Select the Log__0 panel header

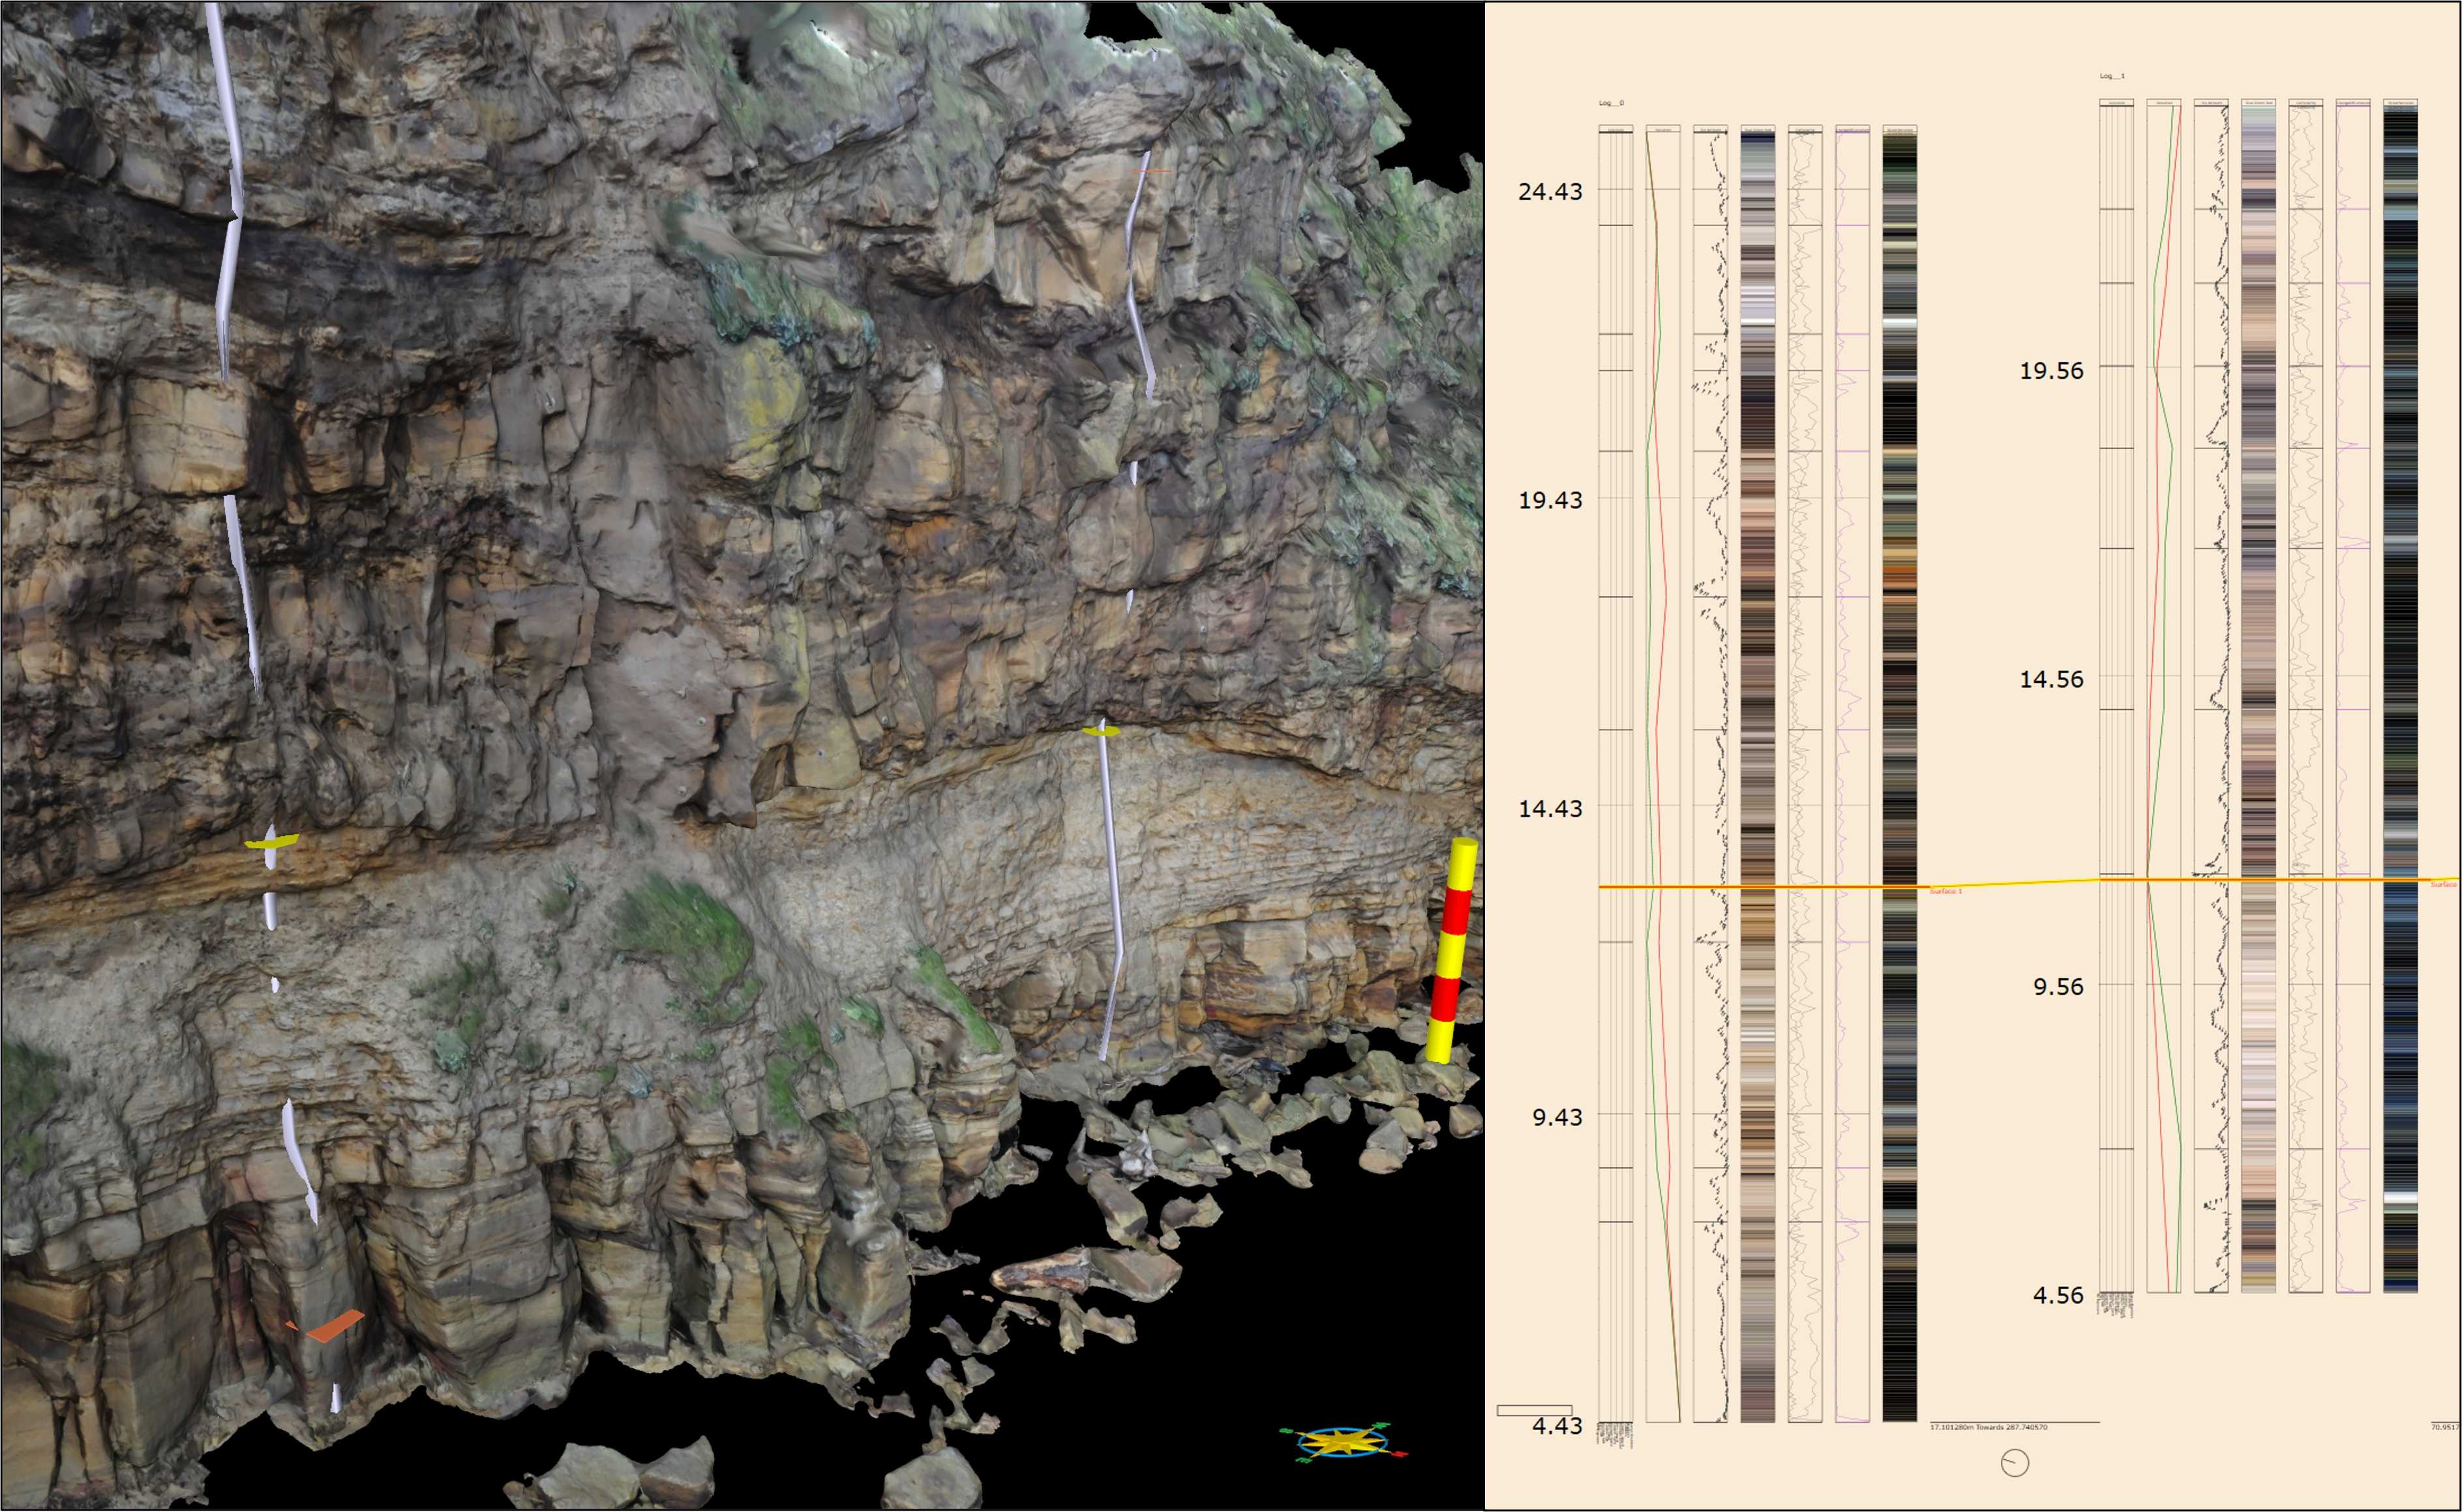1612,100
